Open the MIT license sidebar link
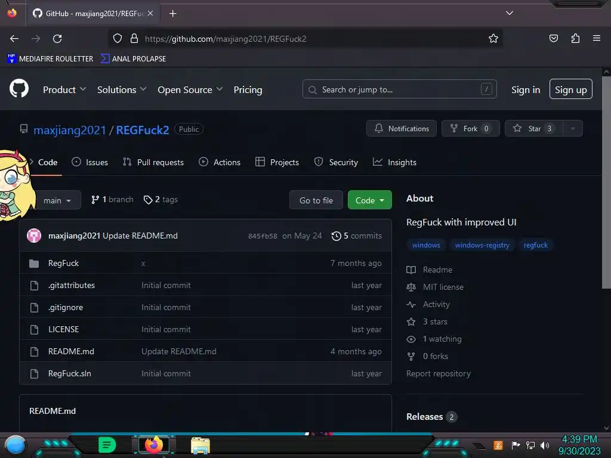Image resolution: width=611 pixels, height=458 pixels. click(435, 287)
